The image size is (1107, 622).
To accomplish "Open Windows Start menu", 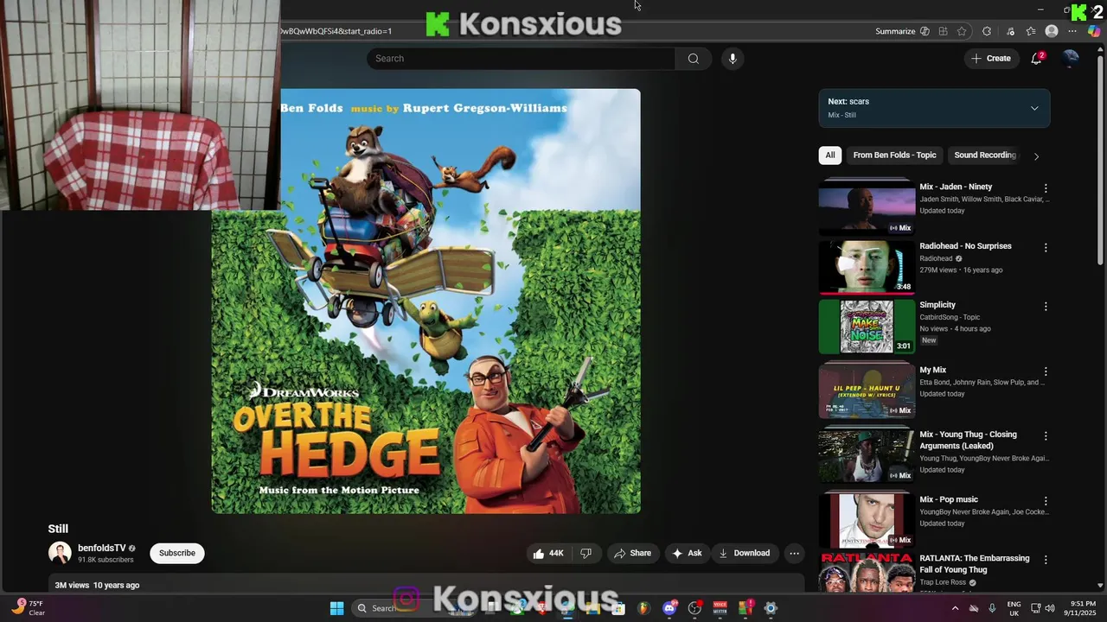I will point(337,608).
